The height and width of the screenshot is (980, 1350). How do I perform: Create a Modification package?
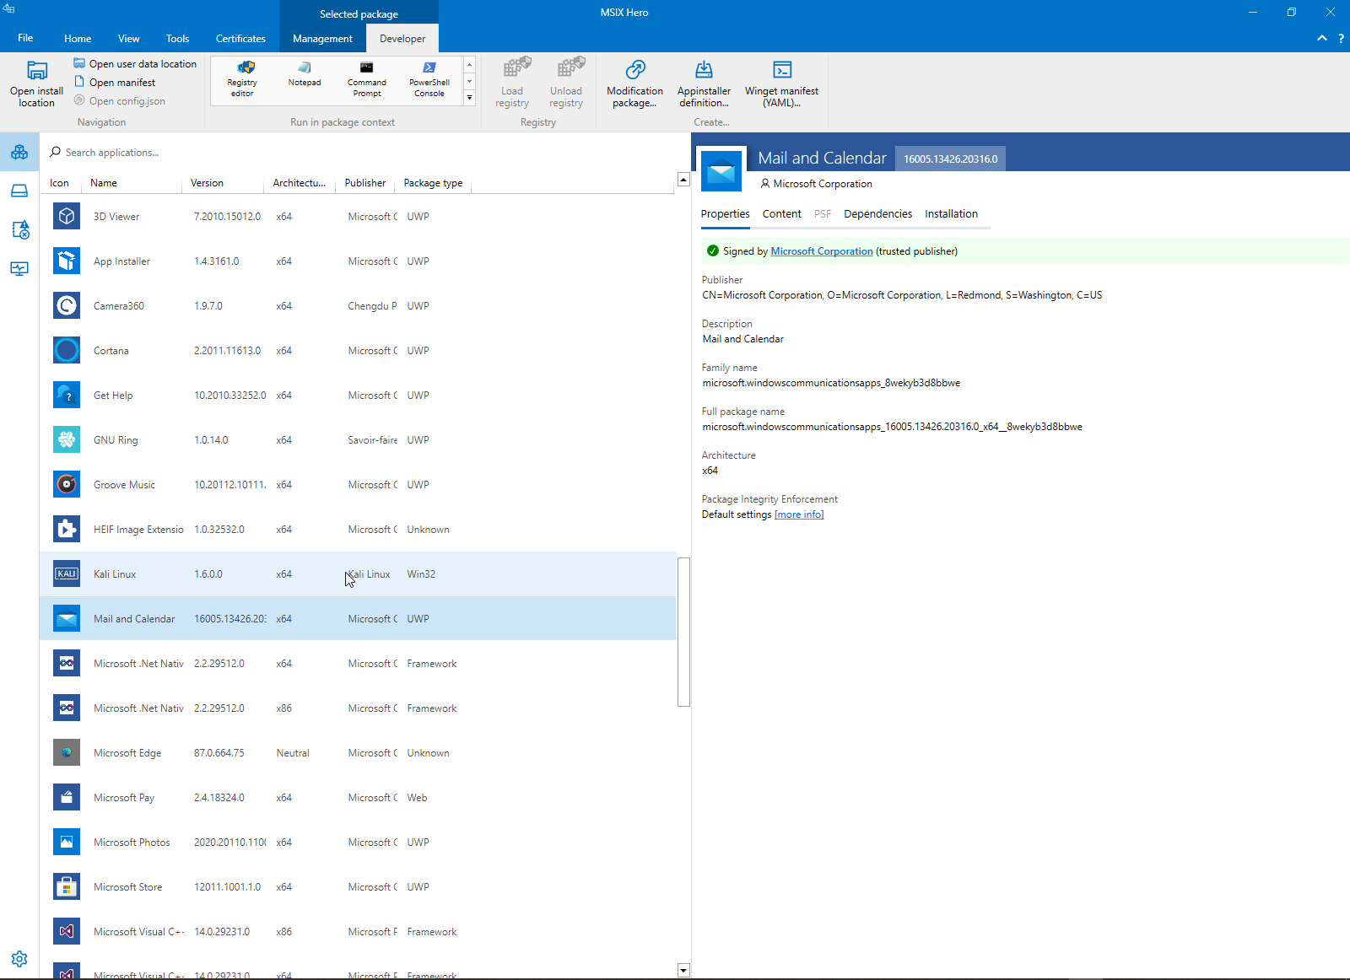click(x=634, y=83)
